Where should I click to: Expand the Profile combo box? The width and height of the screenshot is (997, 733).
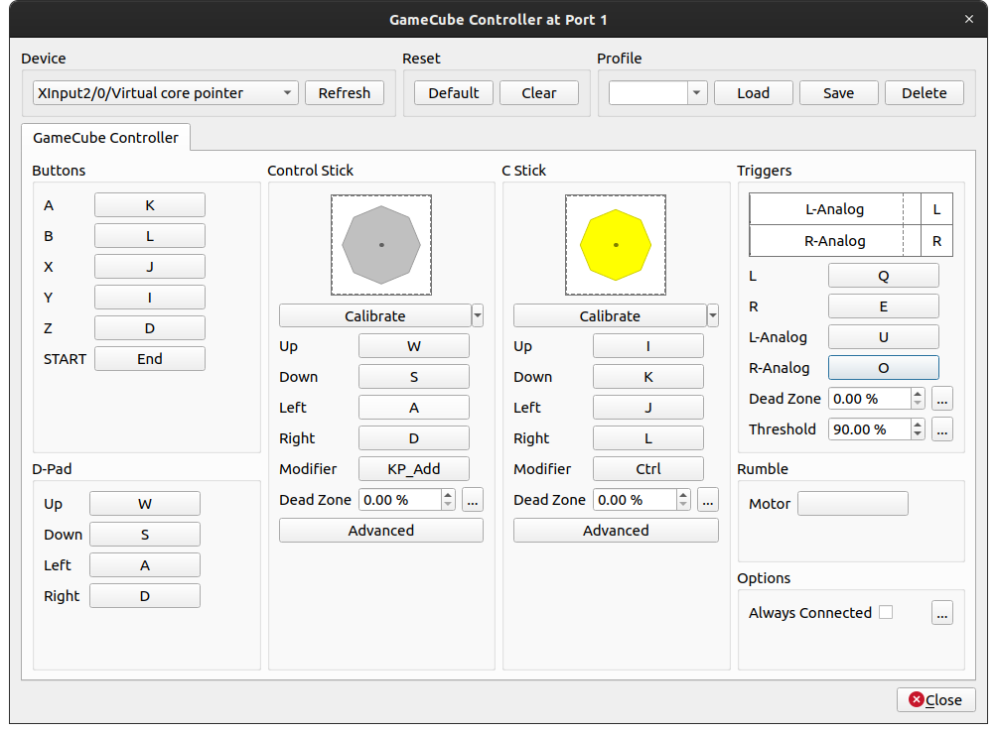point(697,93)
